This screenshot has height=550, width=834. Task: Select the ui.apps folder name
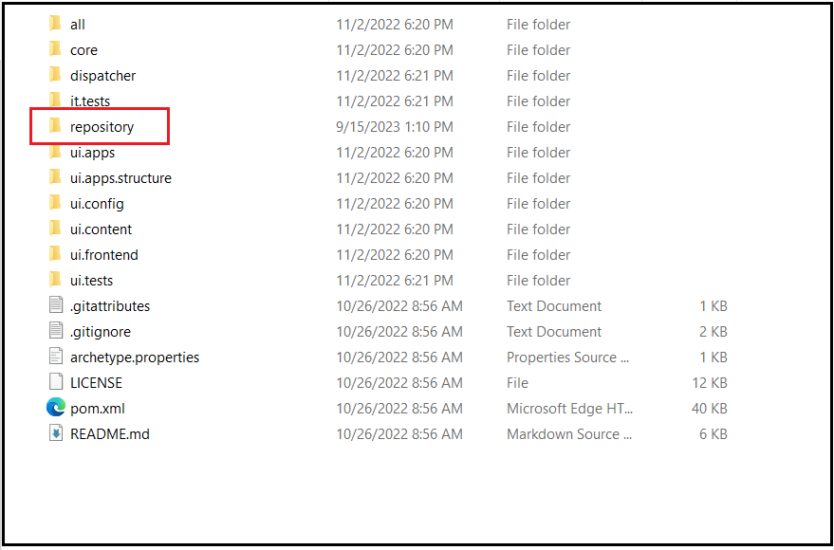click(93, 152)
